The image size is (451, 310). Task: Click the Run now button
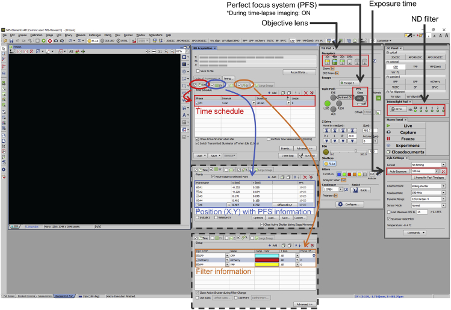[306, 155]
